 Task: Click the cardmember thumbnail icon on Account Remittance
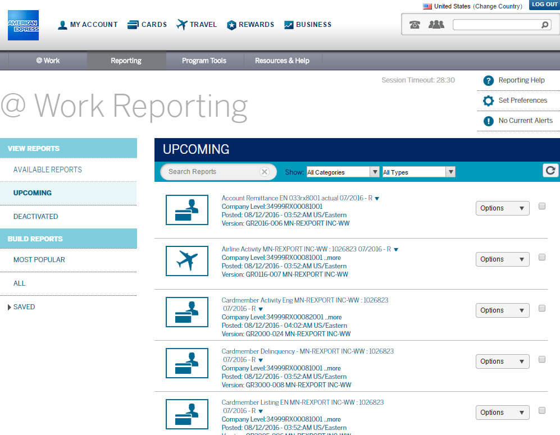click(186, 210)
